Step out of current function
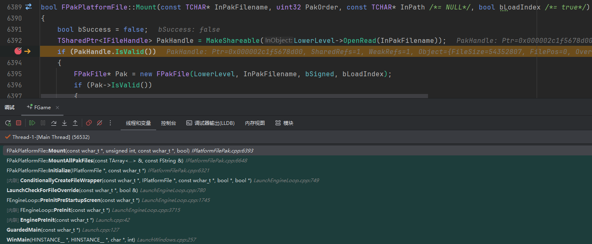Viewport: 592px width, 244px height. [75, 123]
